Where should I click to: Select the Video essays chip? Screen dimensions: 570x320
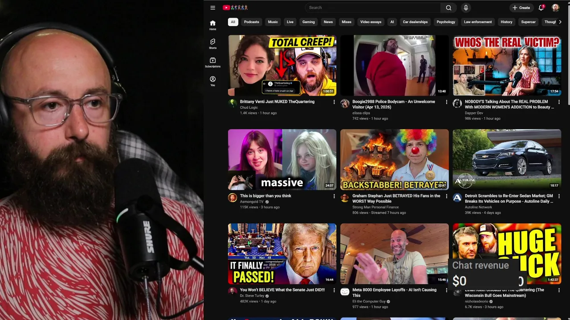click(371, 22)
